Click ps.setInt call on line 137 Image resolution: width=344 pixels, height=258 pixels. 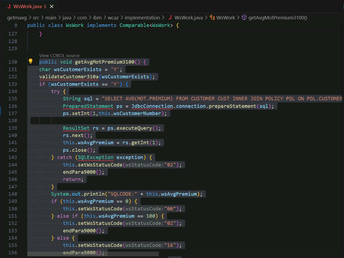pos(115,113)
